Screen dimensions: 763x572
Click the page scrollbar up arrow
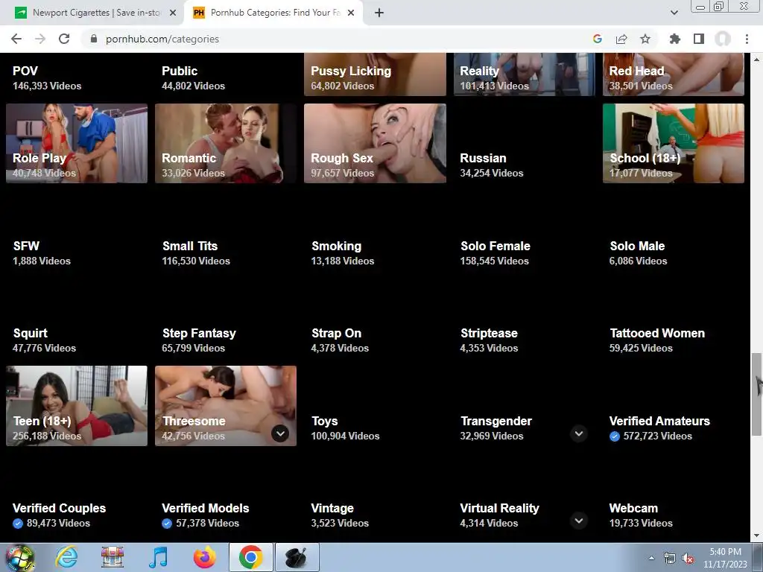[756, 59]
